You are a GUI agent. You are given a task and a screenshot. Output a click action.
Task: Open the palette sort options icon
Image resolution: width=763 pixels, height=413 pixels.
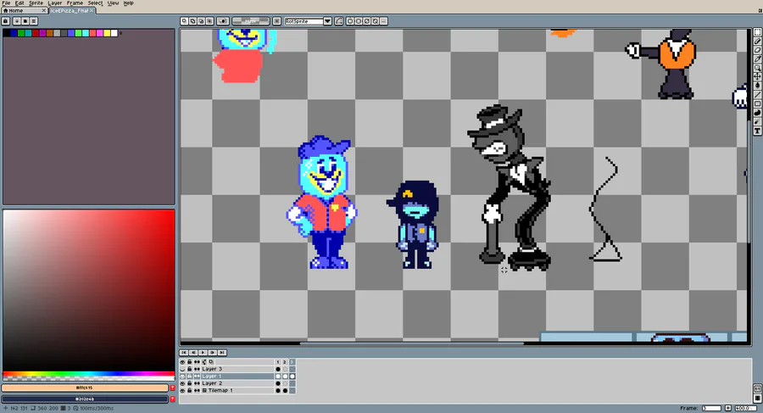(17, 21)
